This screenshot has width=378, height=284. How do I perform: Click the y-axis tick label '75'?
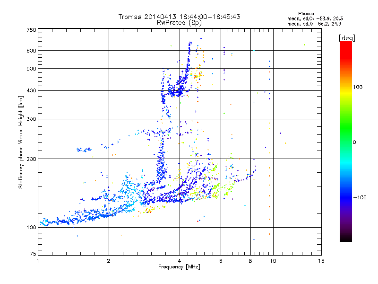[33, 254]
